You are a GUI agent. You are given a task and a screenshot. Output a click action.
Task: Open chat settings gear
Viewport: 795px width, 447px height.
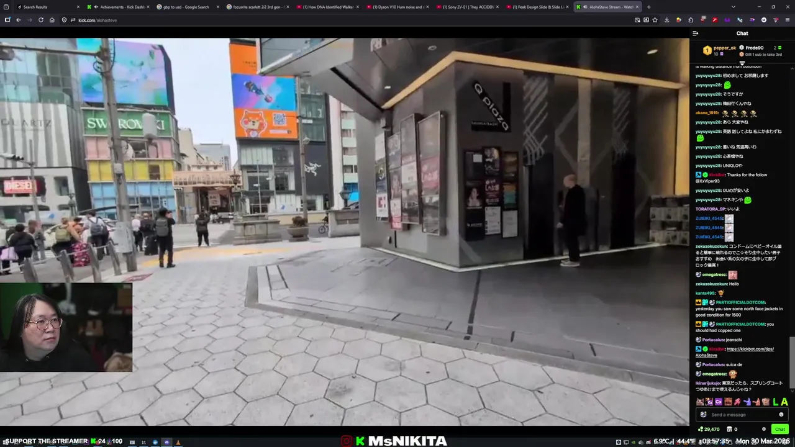(x=764, y=429)
